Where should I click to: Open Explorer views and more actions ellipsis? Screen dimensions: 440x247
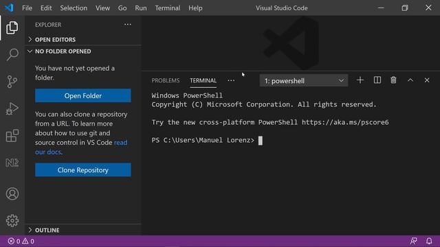pyautogui.click(x=128, y=25)
